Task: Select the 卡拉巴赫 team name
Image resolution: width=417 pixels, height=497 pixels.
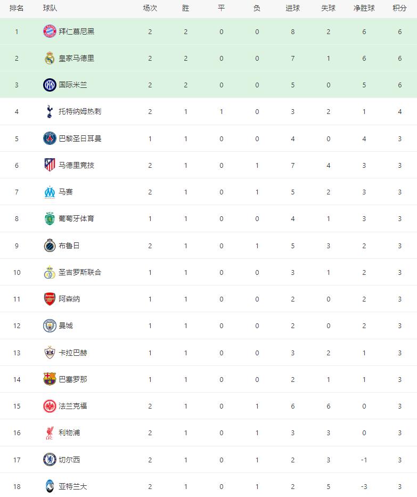Action: pyautogui.click(x=73, y=353)
